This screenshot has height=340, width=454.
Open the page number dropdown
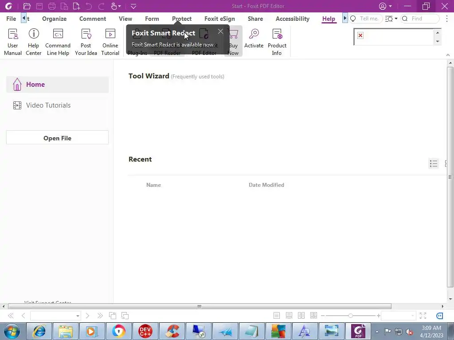pyautogui.click(x=78, y=316)
